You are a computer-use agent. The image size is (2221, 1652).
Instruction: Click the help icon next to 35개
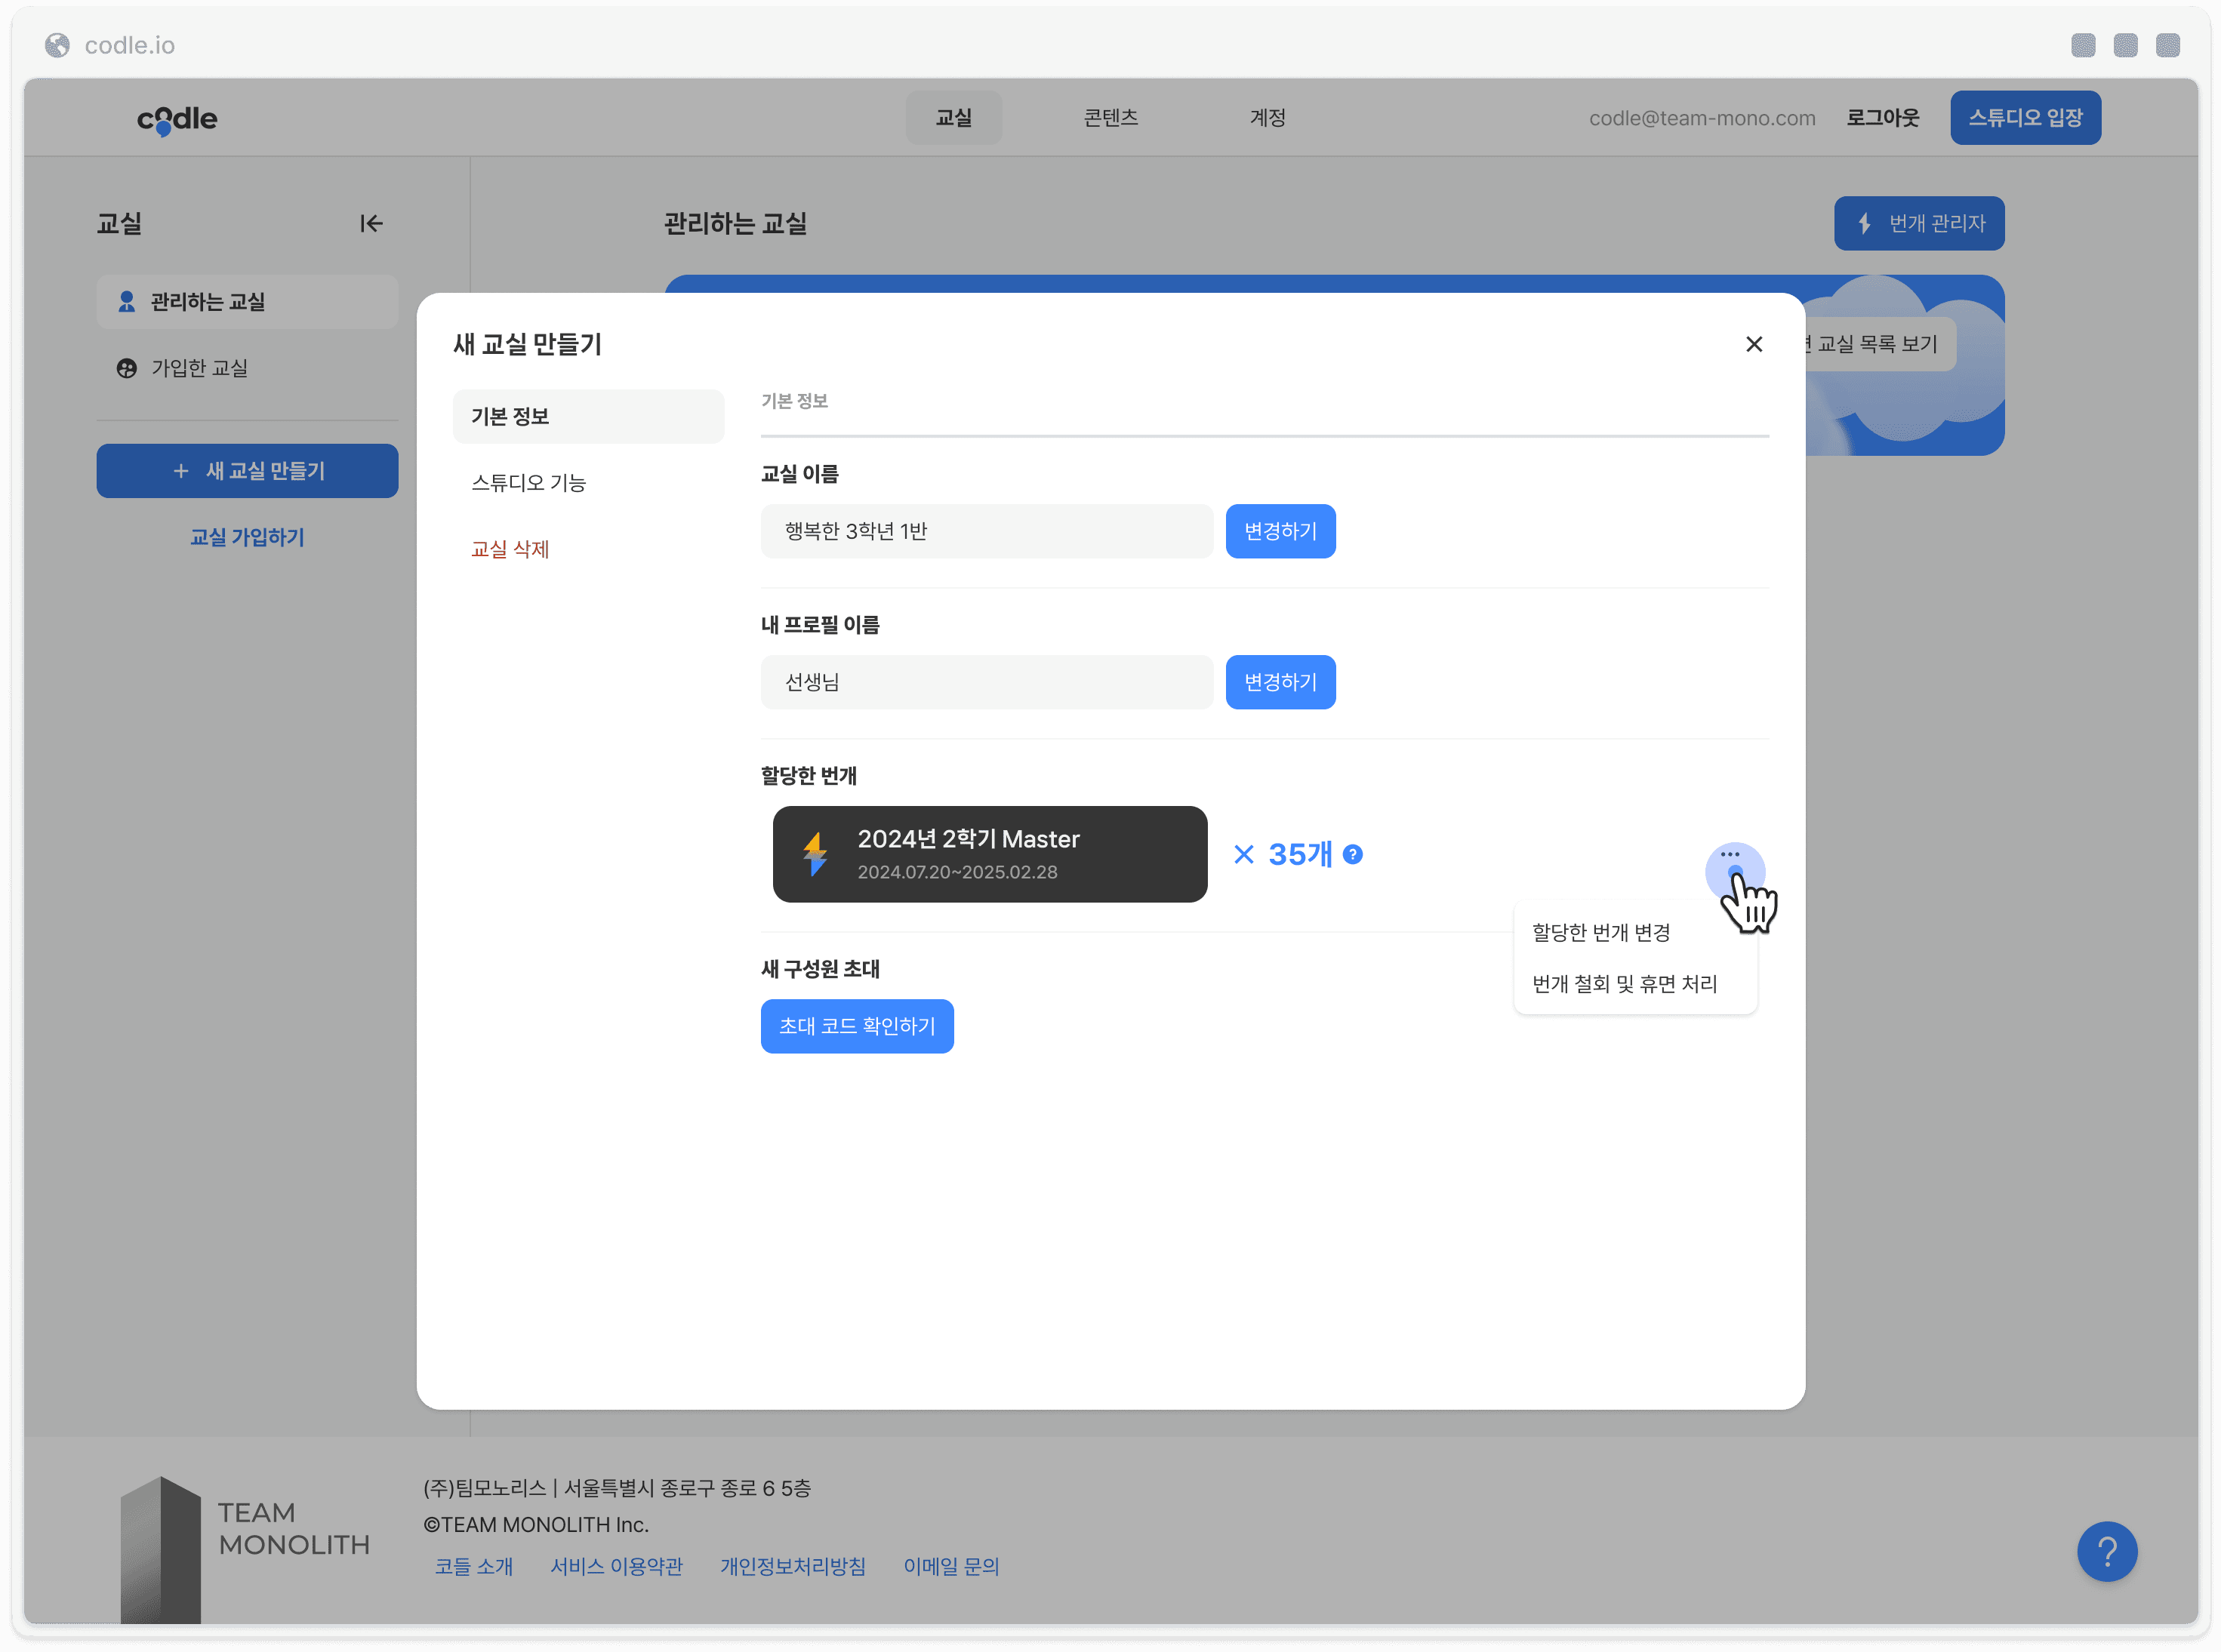point(1353,854)
